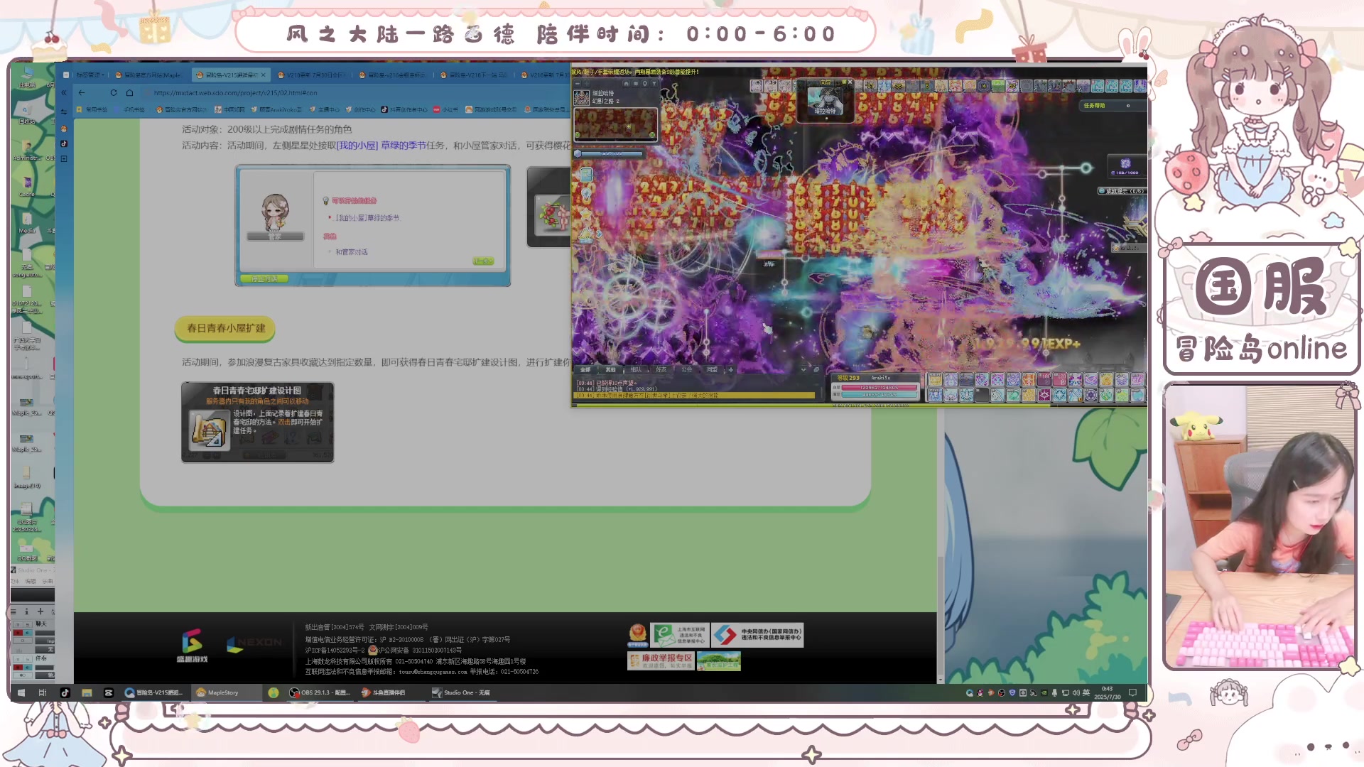The height and width of the screenshot is (767, 1364).
Task: Open the Studio One menu hamburger icon
Action: coord(13,611)
